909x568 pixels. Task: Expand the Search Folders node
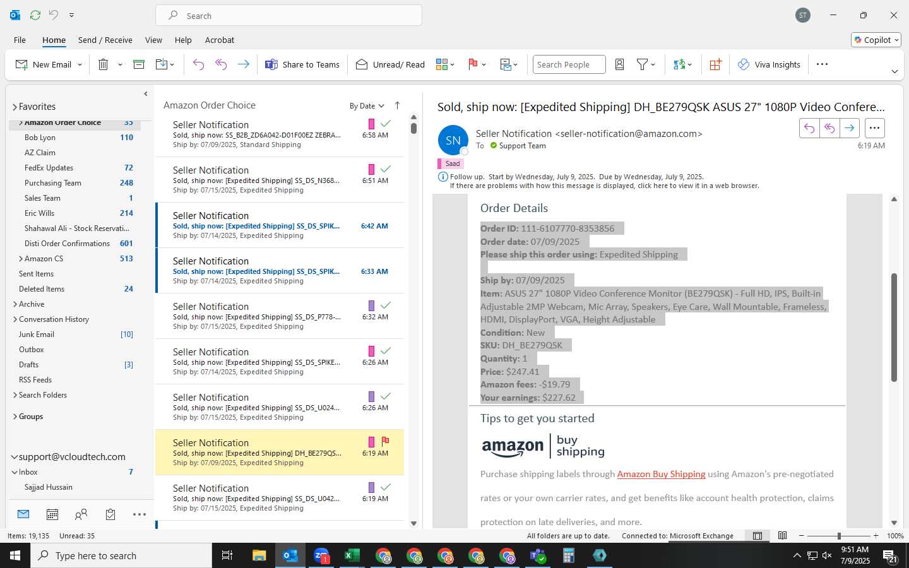tap(15, 395)
